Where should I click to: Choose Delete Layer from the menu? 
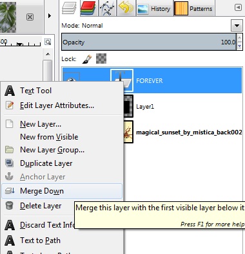click(x=38, y=206)
